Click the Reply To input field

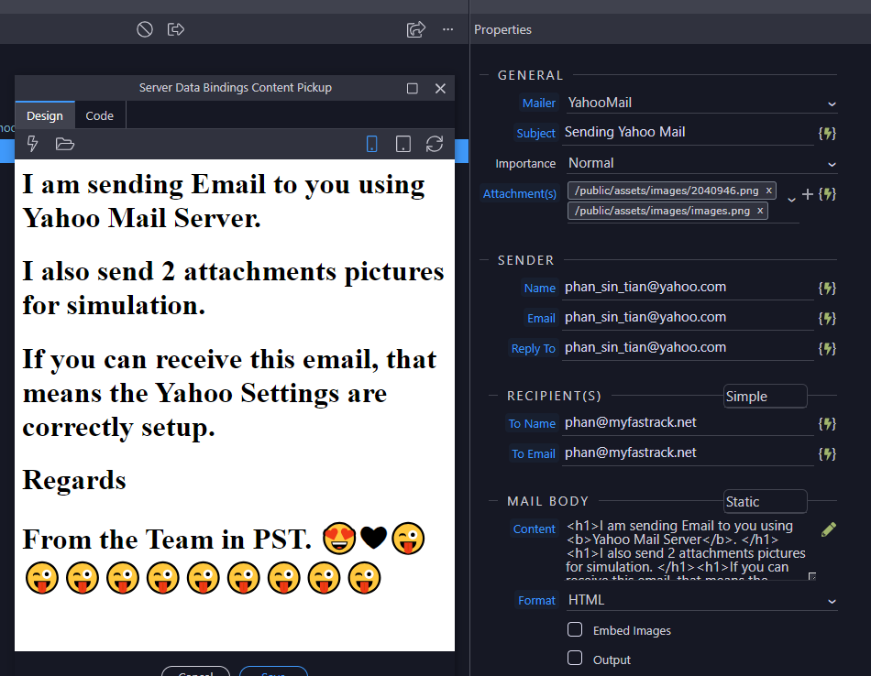coord(688,348)
